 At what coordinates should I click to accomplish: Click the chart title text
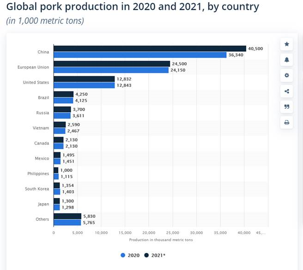(x=133, y=7)
